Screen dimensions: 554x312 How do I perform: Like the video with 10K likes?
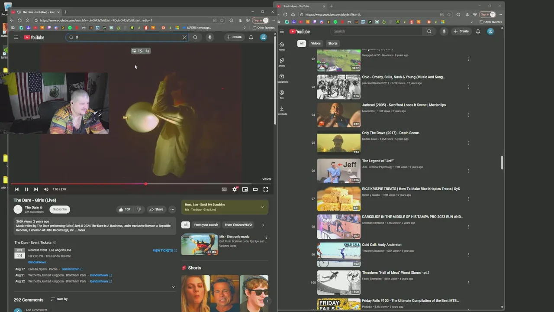124,209
